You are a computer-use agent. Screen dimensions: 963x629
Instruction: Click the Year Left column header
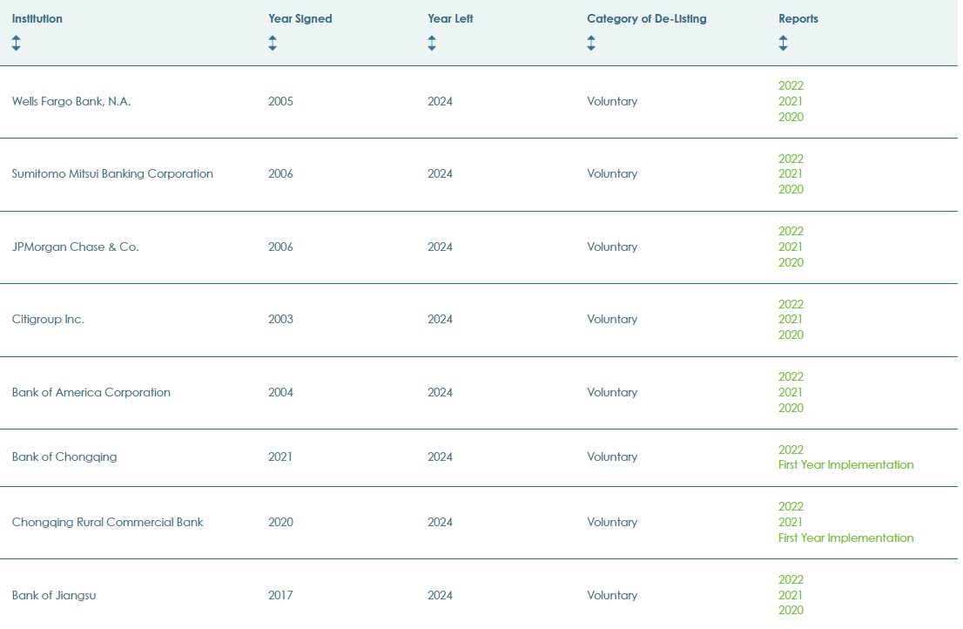(450, 18)
